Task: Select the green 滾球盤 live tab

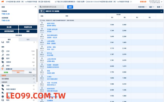Action: 6,72
